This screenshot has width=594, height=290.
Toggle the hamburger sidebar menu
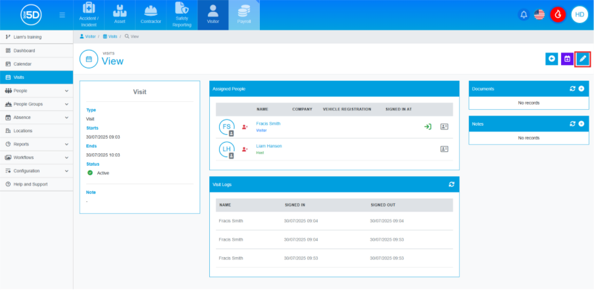(62, 15)
